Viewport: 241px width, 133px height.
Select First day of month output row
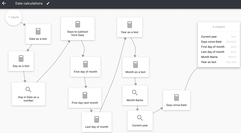[x=219, y=47]
